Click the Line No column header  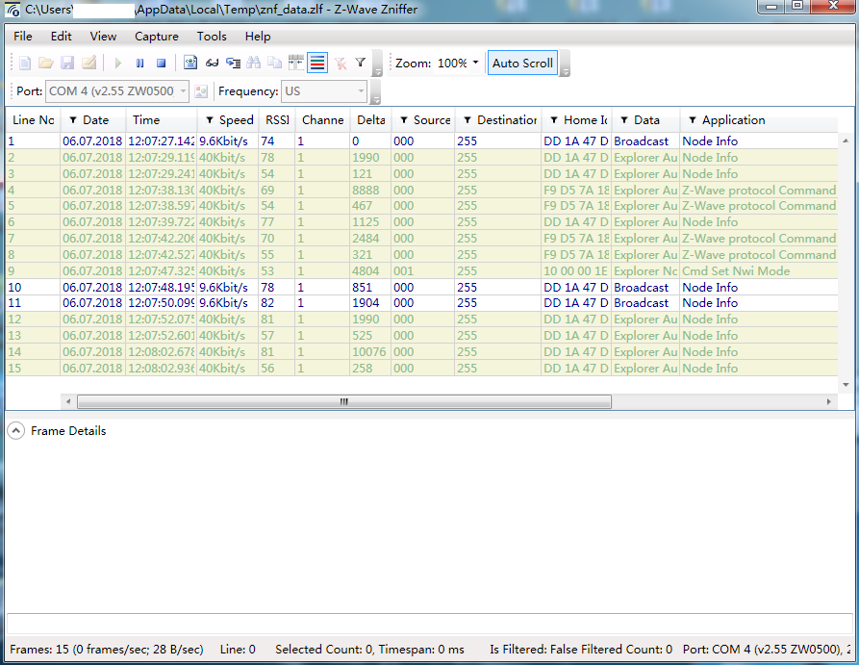(33, 120)
